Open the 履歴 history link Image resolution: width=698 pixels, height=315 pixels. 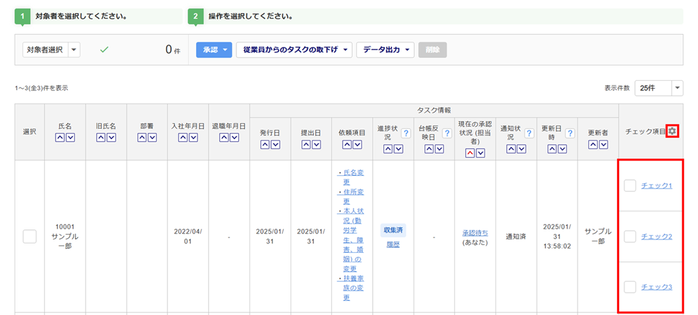coord(393,245)
